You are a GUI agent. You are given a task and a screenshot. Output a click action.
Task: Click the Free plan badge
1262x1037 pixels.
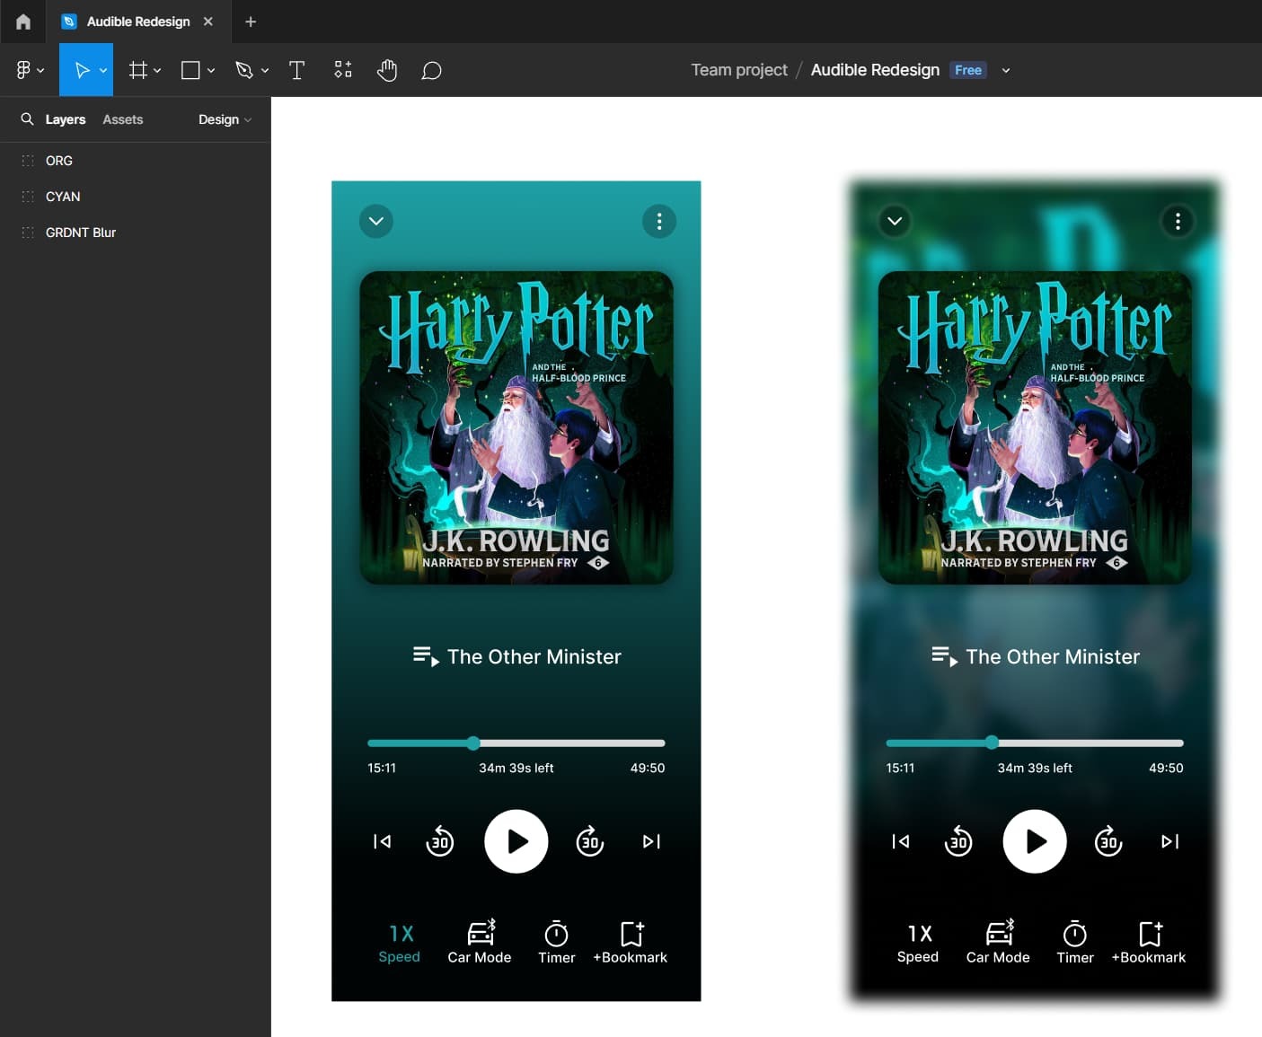968,70
